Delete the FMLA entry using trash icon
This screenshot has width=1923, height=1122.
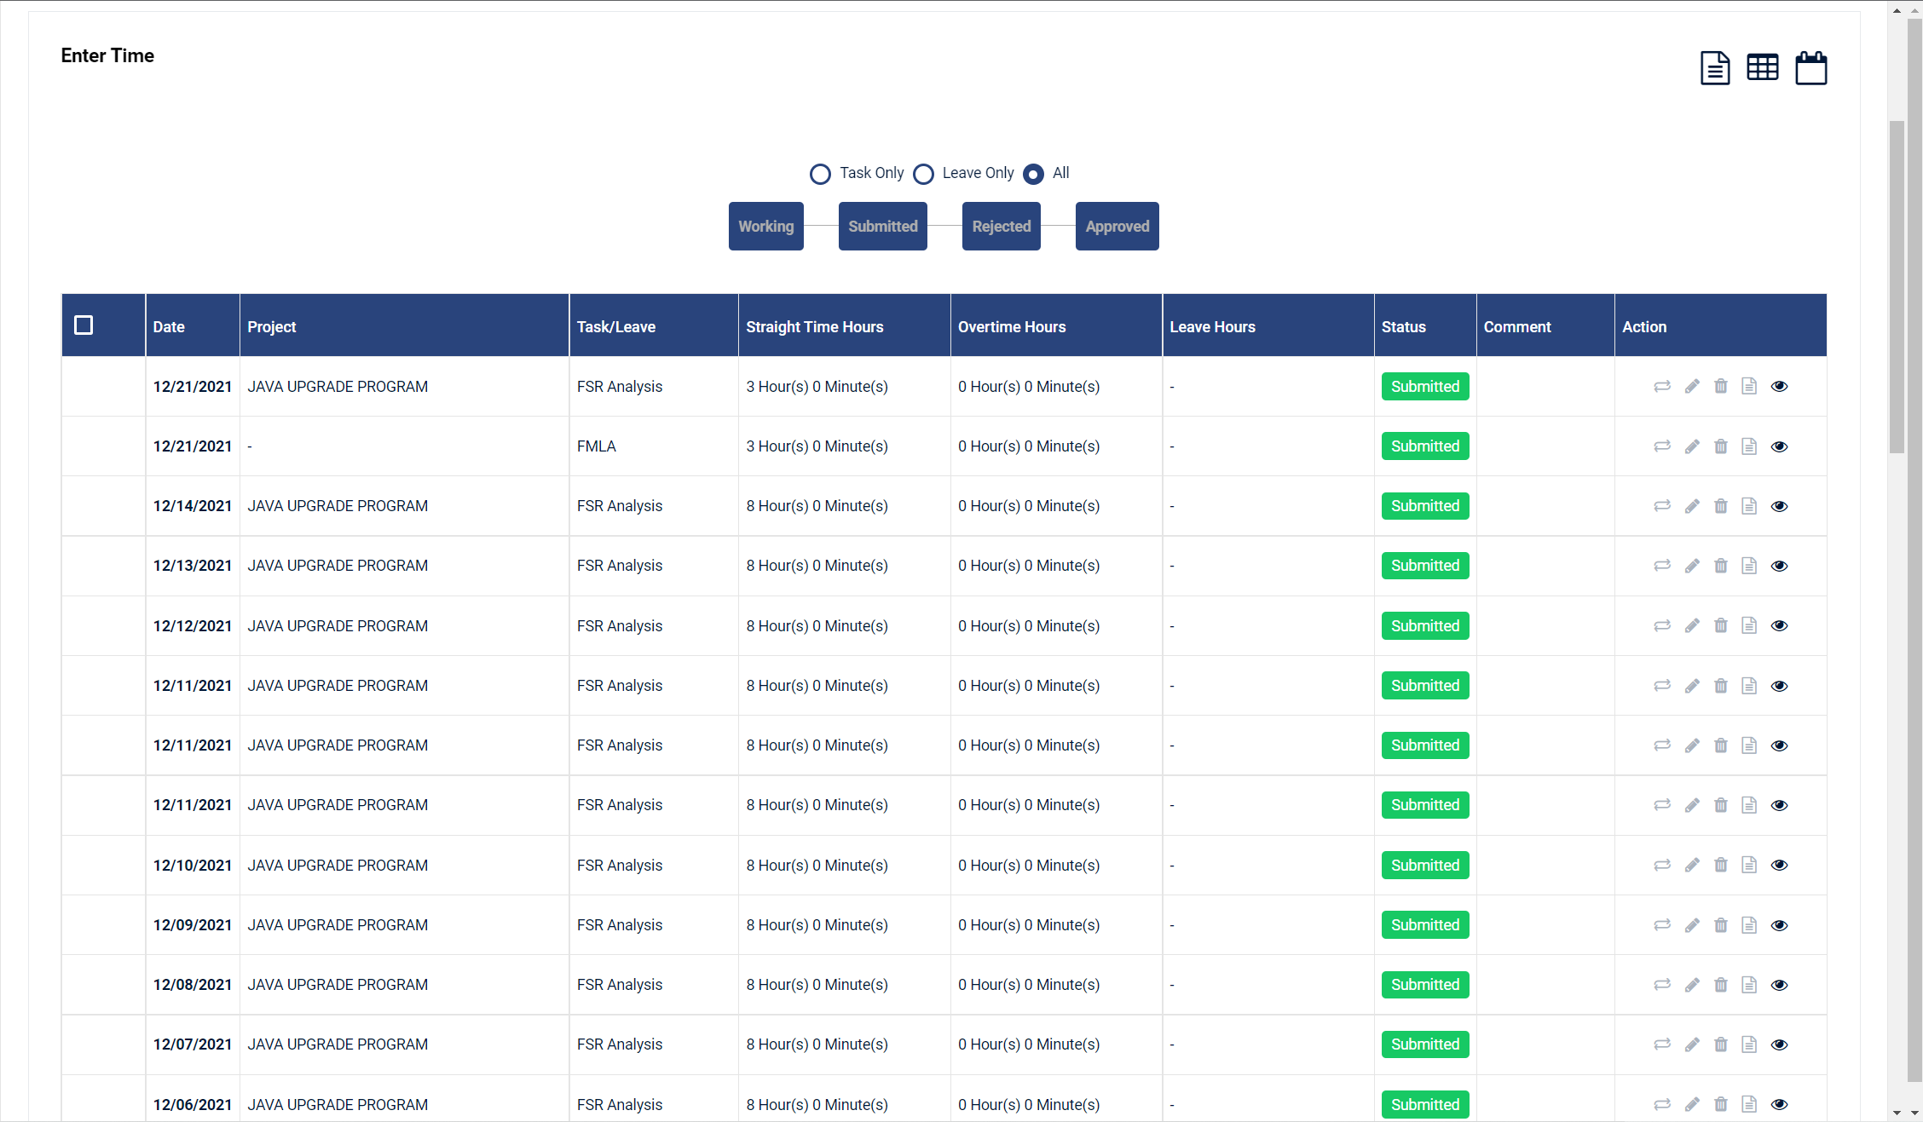click(x=1721, y=446)
